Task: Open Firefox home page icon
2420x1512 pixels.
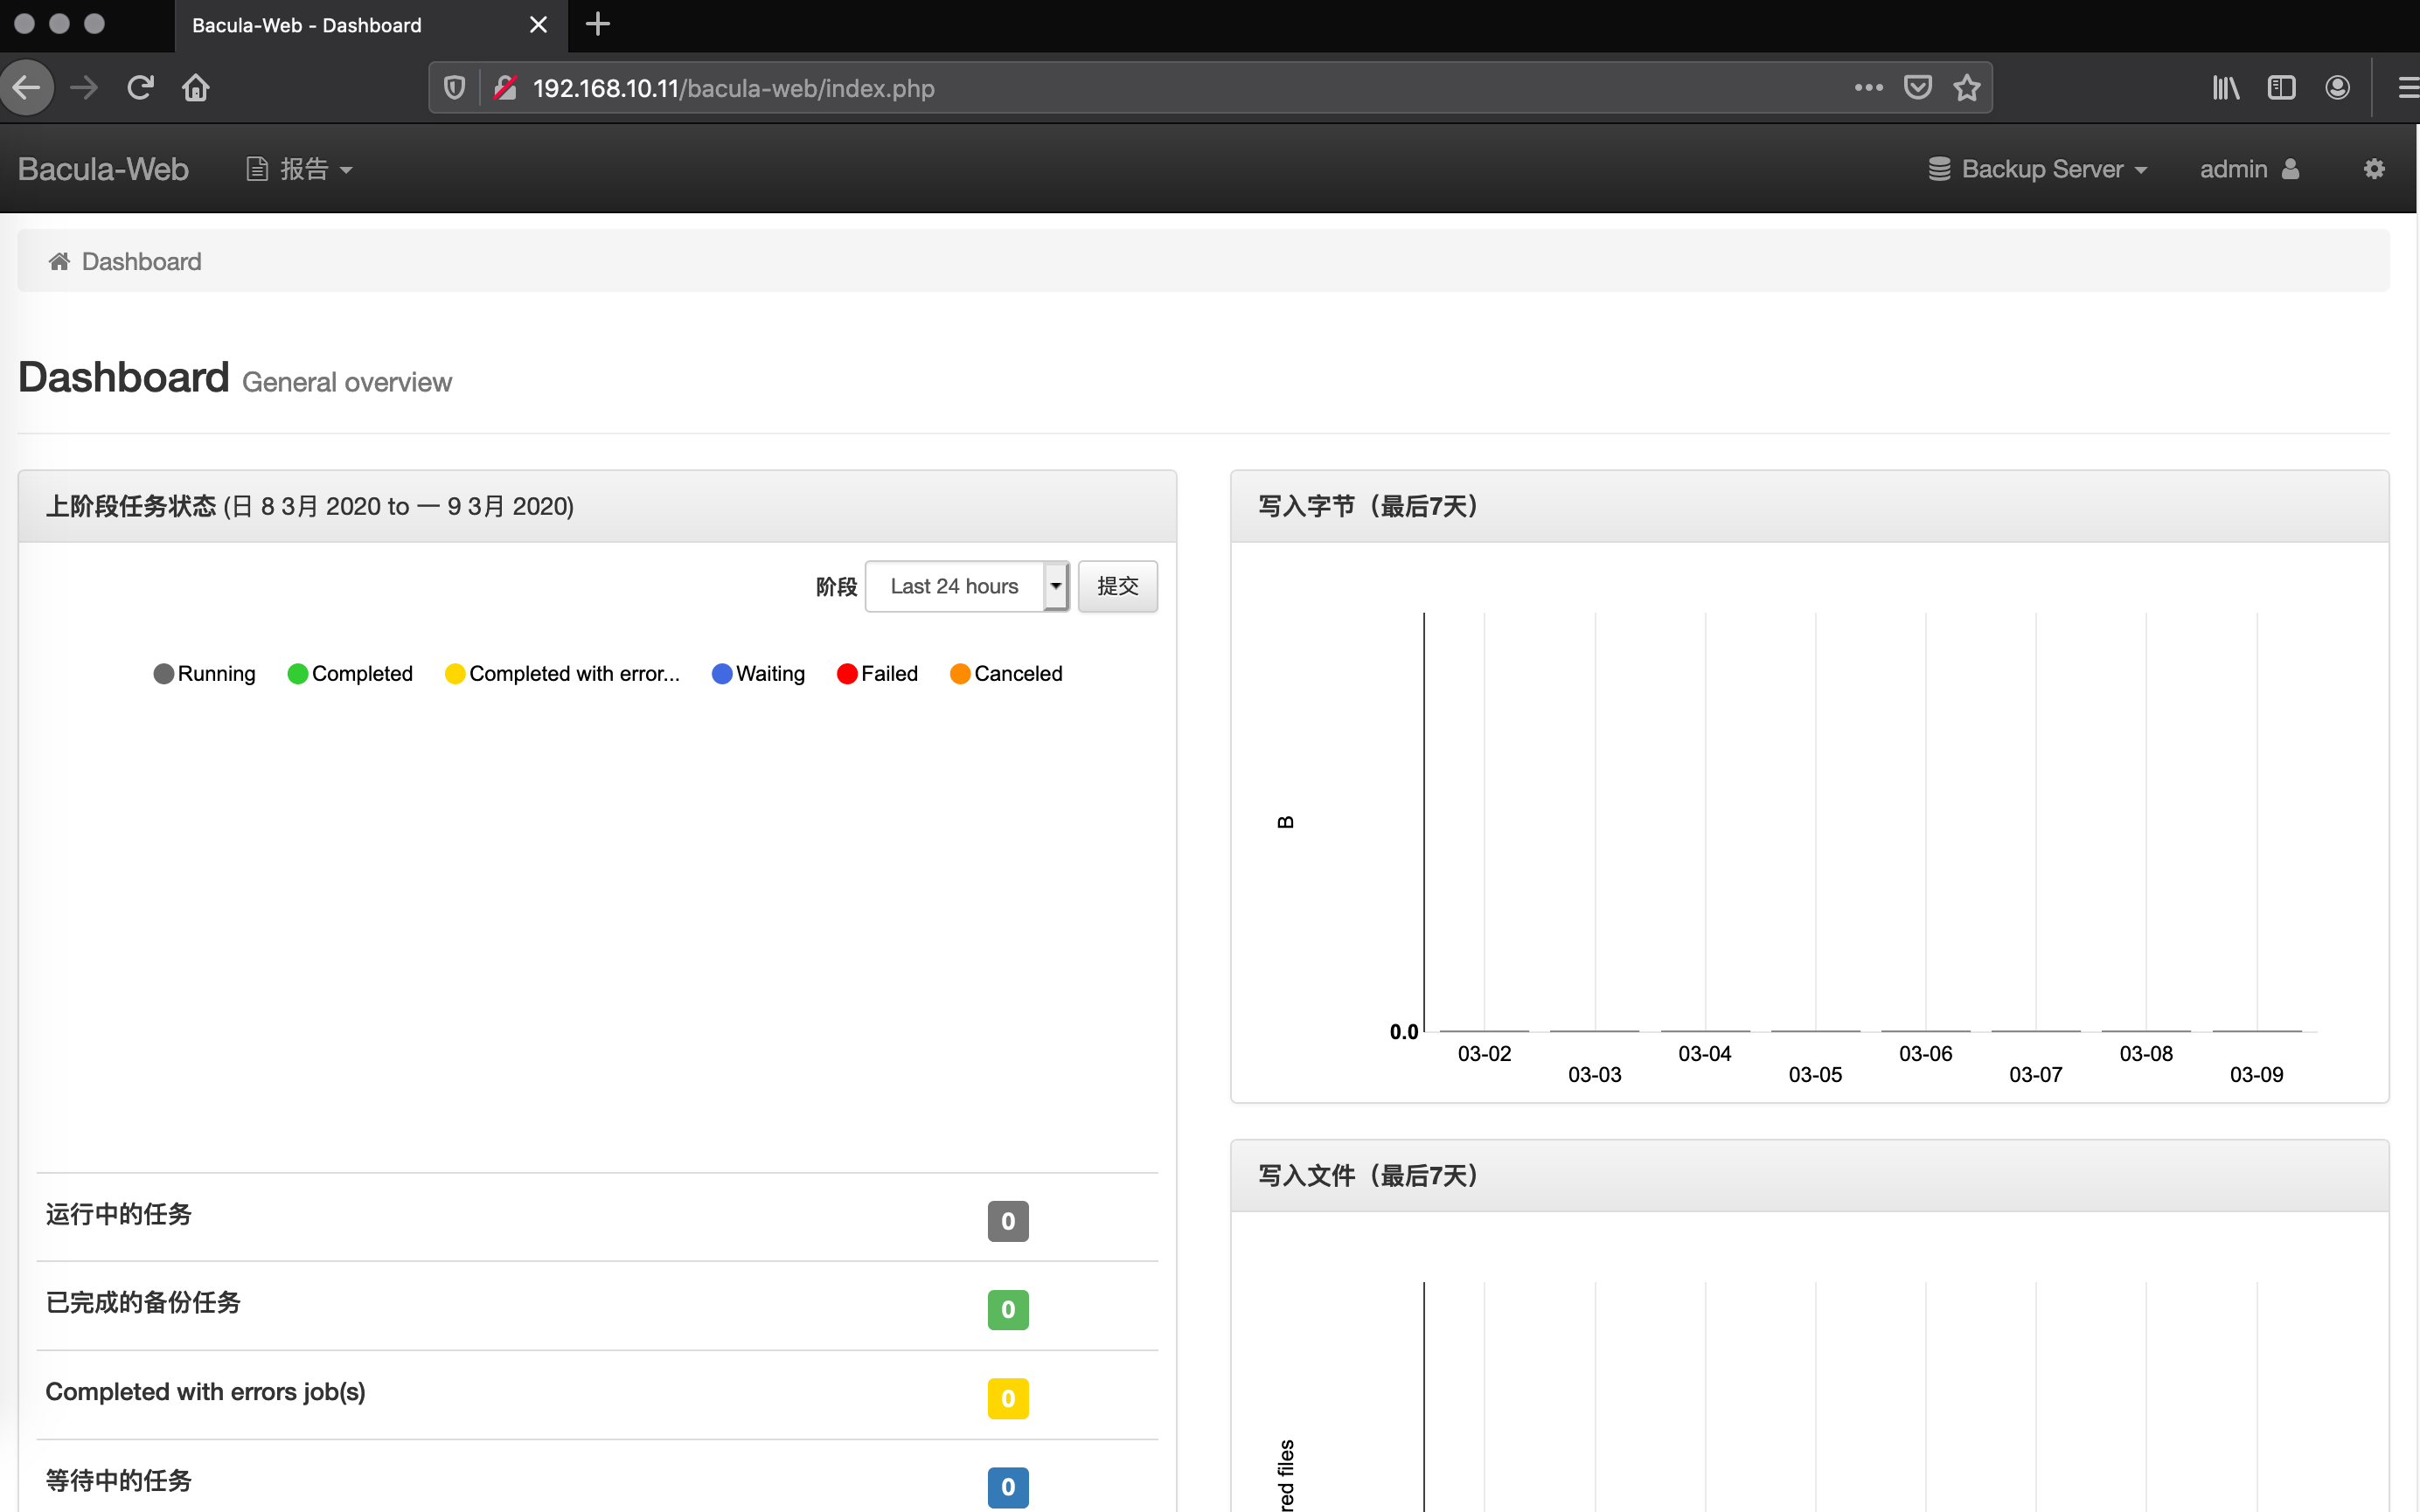Action: 196,88
